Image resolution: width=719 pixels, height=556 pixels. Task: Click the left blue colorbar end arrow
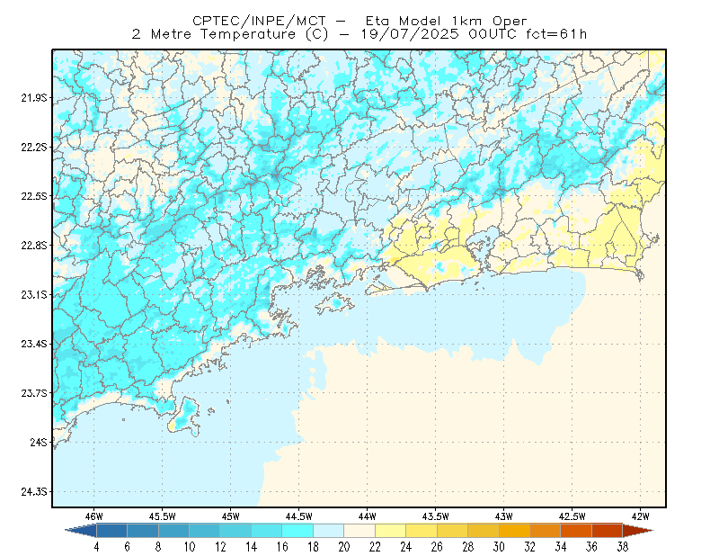(x=81, y=531)
